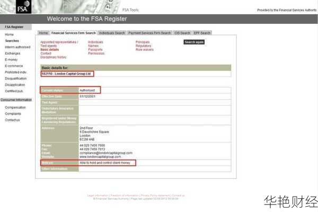Open the Home tab
Viewport: 318px width, 212px height.
[x=43, y=33]
